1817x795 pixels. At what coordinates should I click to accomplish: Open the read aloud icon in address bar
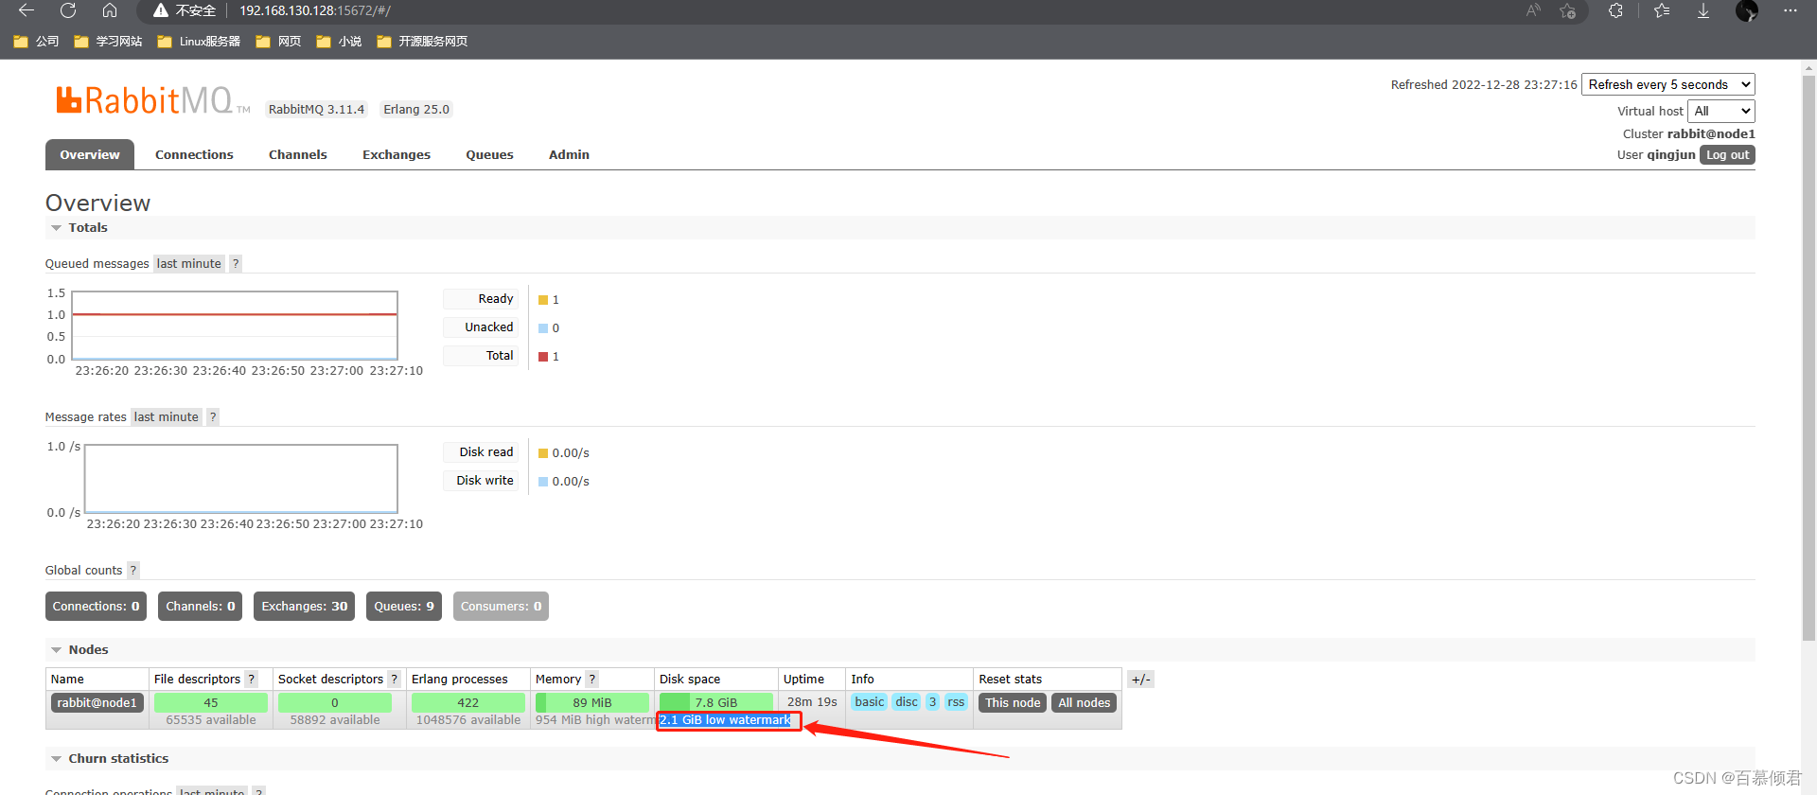coord(1533,10)
